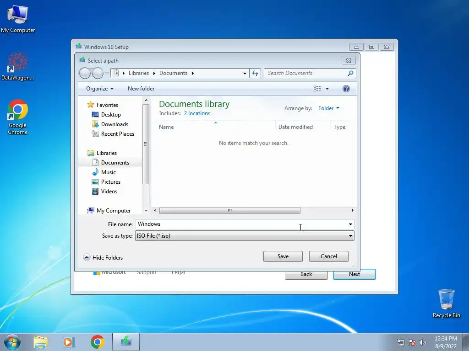Click the Change your view icon

[317, 89]
